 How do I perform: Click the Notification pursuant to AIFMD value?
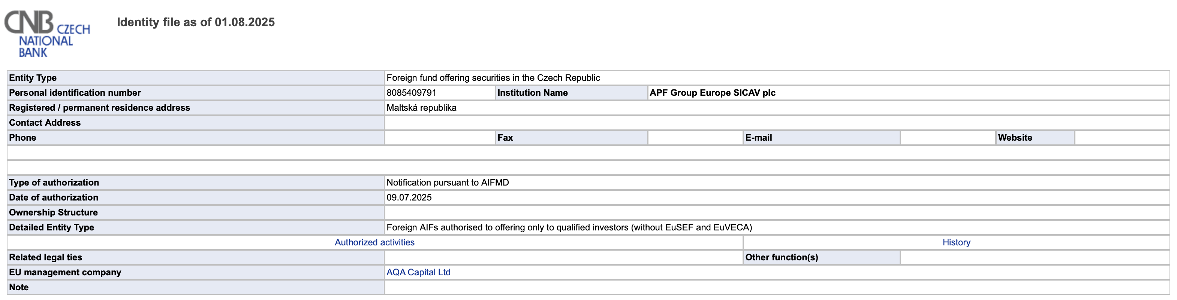tap(447, 183)
